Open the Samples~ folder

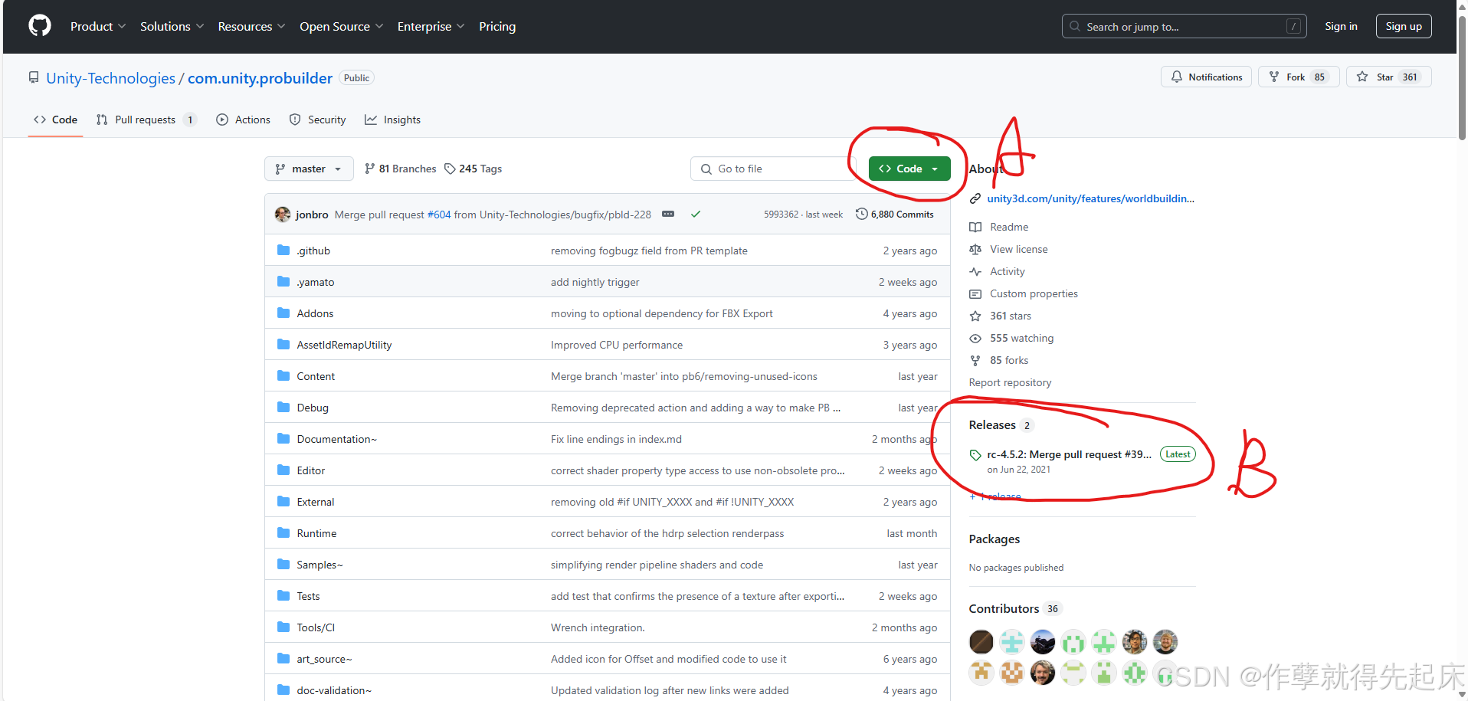coord(320,565)
